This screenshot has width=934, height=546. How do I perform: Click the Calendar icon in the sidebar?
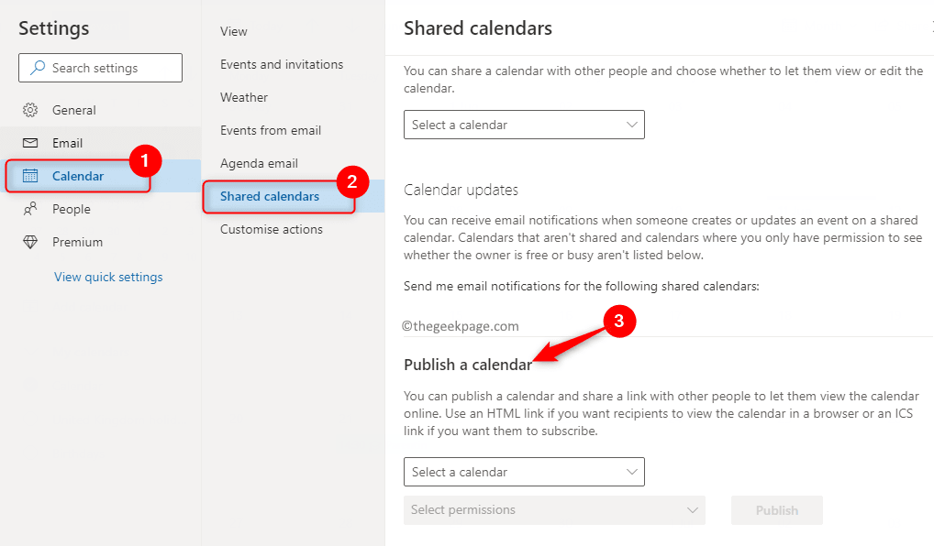[30, 175]
